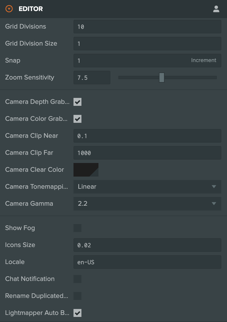227x322 pixels.
Task: Click the Camera Clear Color swatch
Action: [86, 170]
